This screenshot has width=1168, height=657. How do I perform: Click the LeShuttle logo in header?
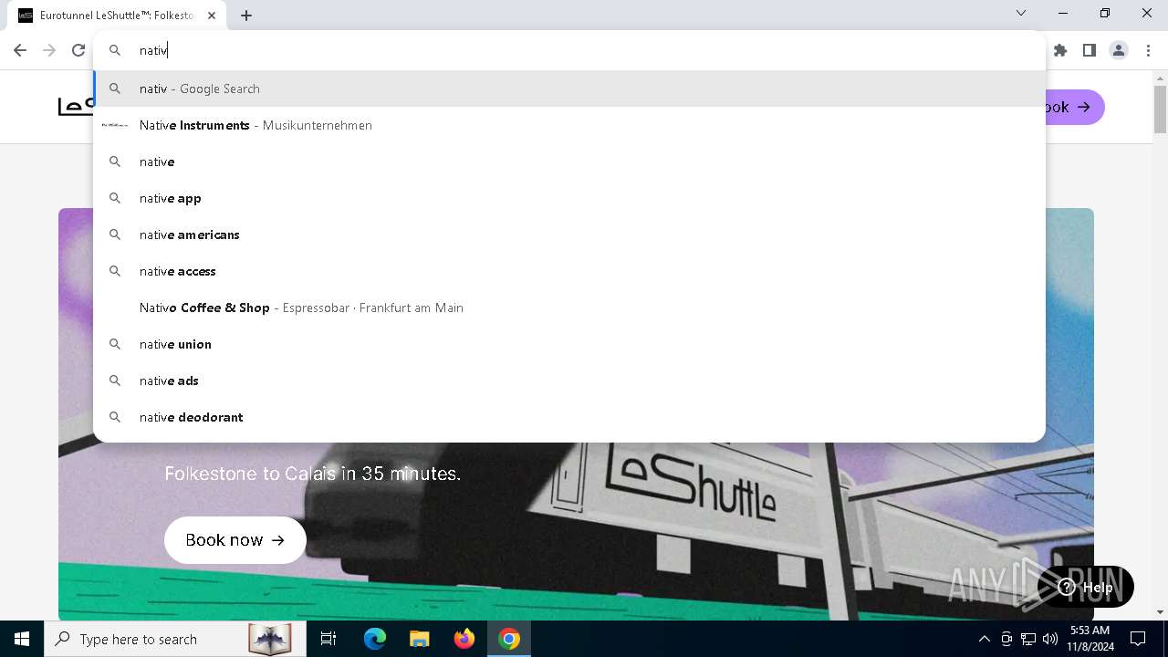pyautogui.click(x=76, y=107)
